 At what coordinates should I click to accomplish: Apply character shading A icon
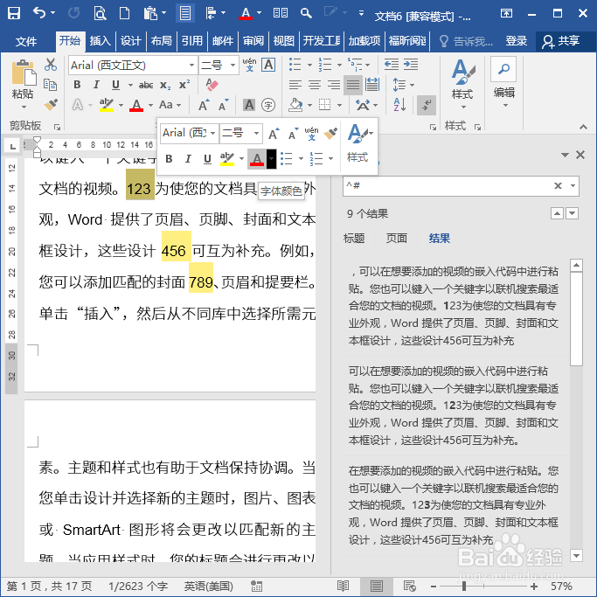[249, 105]
